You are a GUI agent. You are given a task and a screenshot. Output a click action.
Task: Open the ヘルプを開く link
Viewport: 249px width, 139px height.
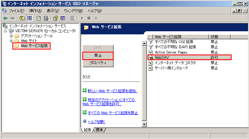96,122
